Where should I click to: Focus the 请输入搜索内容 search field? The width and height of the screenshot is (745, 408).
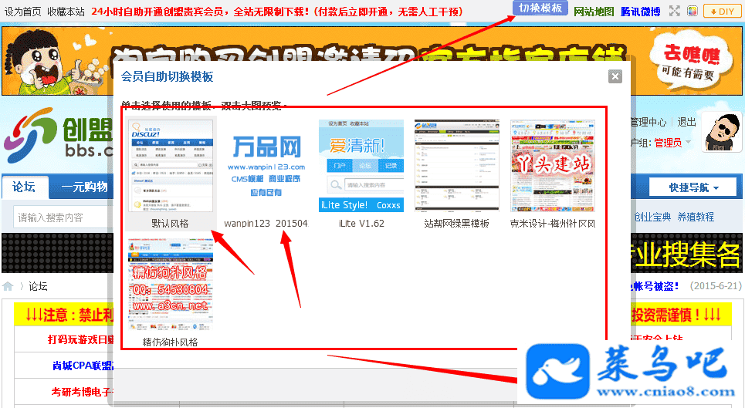click(63, 217)
